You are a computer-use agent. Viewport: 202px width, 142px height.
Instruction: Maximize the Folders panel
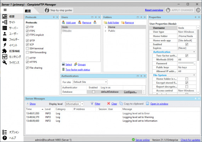point(138,17)
